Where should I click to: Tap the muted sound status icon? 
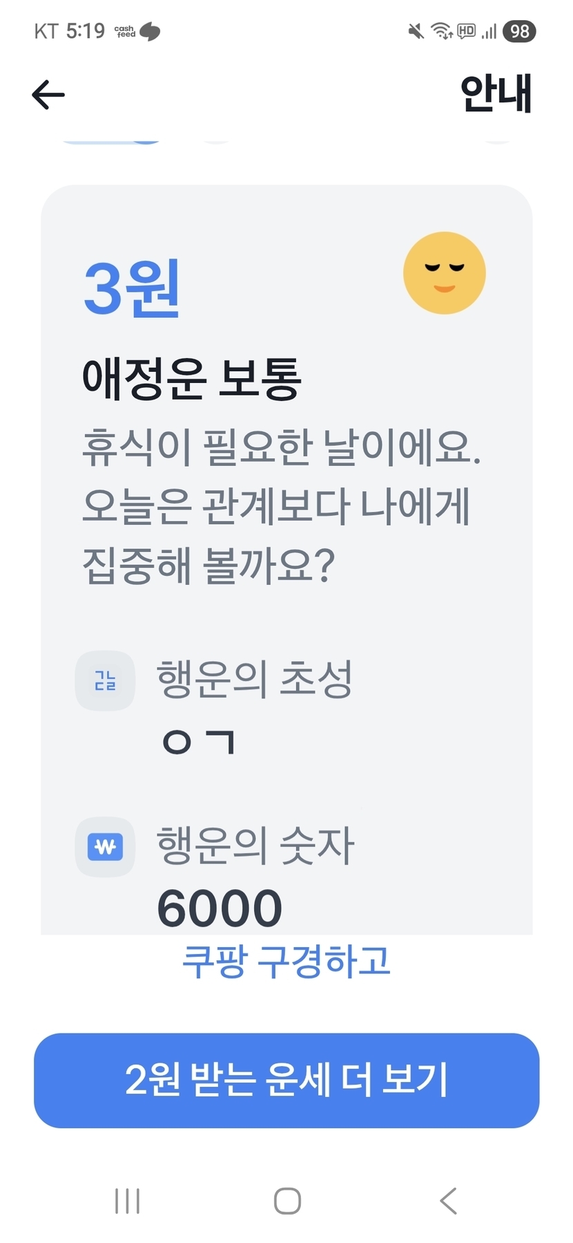click(x=416, y=31)
